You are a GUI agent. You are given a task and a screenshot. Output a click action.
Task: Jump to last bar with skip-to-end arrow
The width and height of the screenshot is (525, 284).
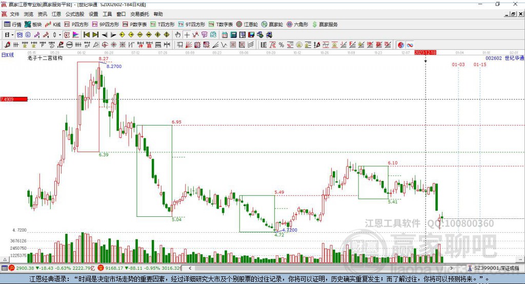coord(95,35)
